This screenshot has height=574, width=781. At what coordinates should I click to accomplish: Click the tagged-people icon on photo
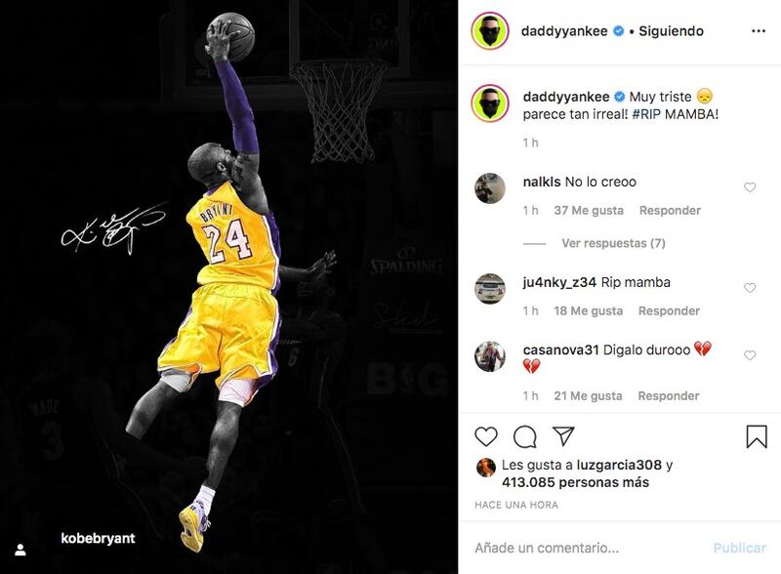coord(21,550)
